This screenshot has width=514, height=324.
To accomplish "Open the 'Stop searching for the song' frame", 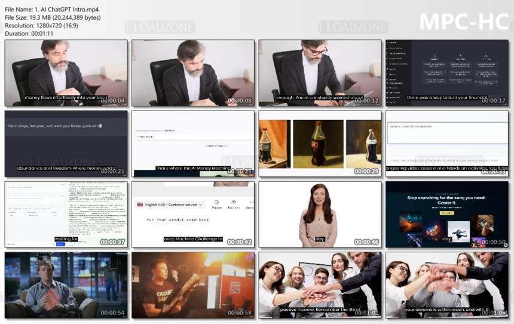I will (447, 215).
